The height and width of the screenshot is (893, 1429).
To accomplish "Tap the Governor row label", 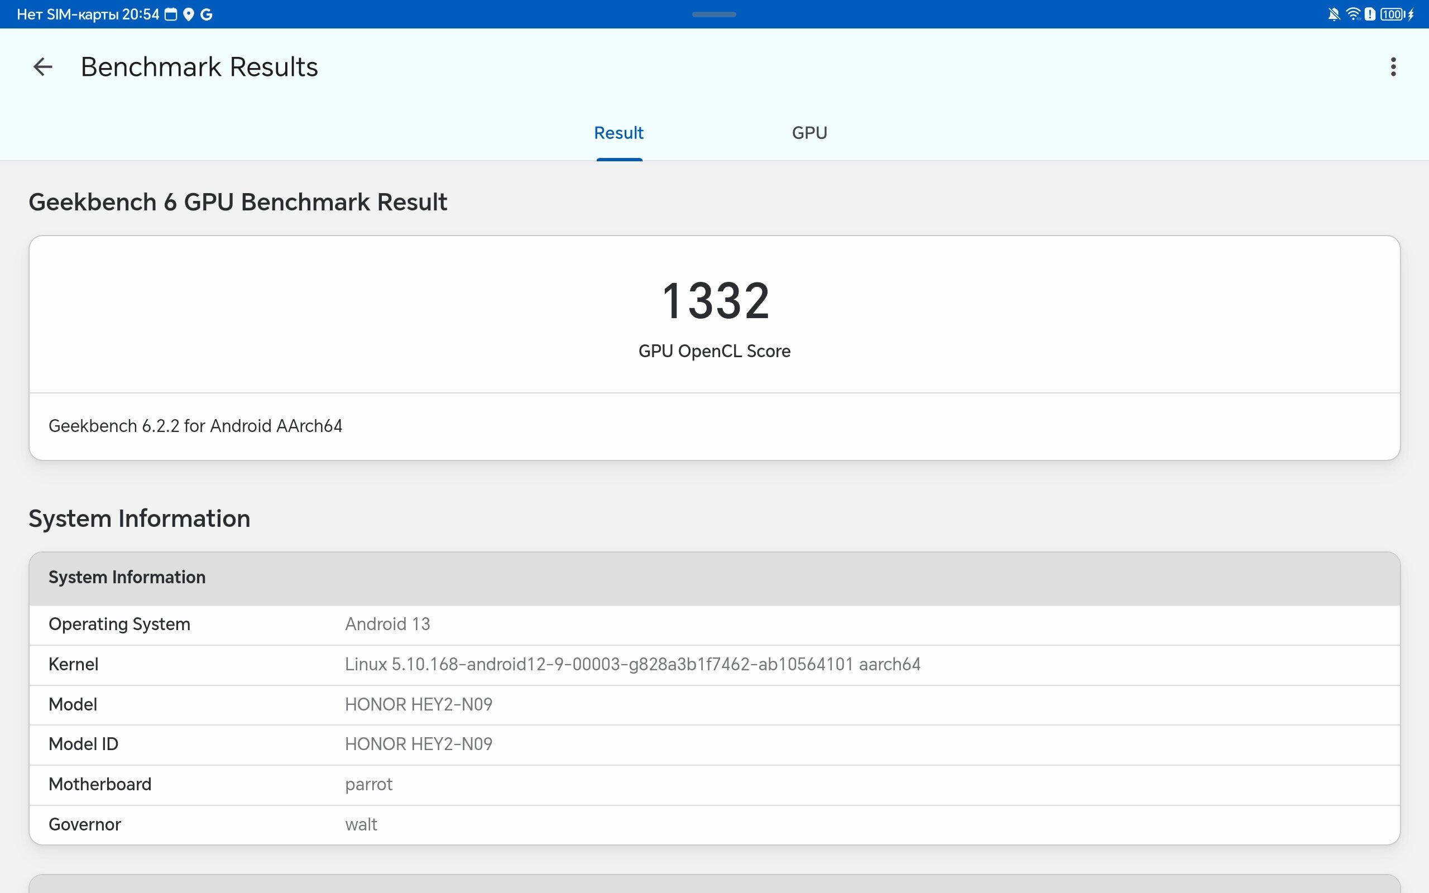I will tap(84, 824).
